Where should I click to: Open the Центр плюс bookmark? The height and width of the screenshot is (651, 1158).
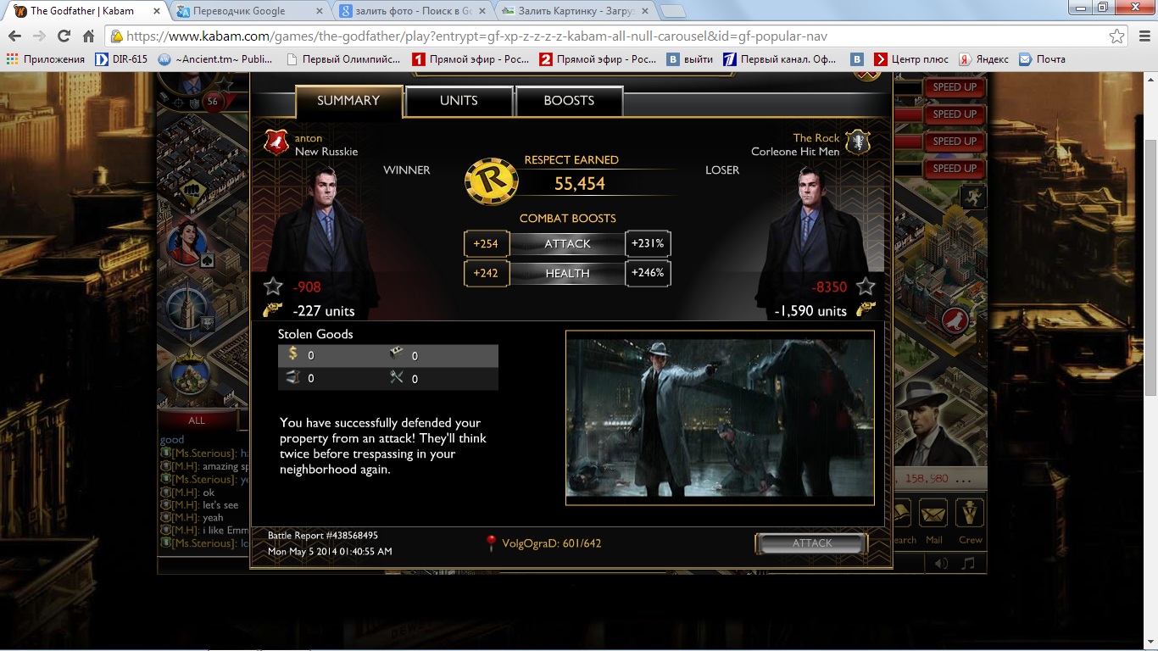911,59
